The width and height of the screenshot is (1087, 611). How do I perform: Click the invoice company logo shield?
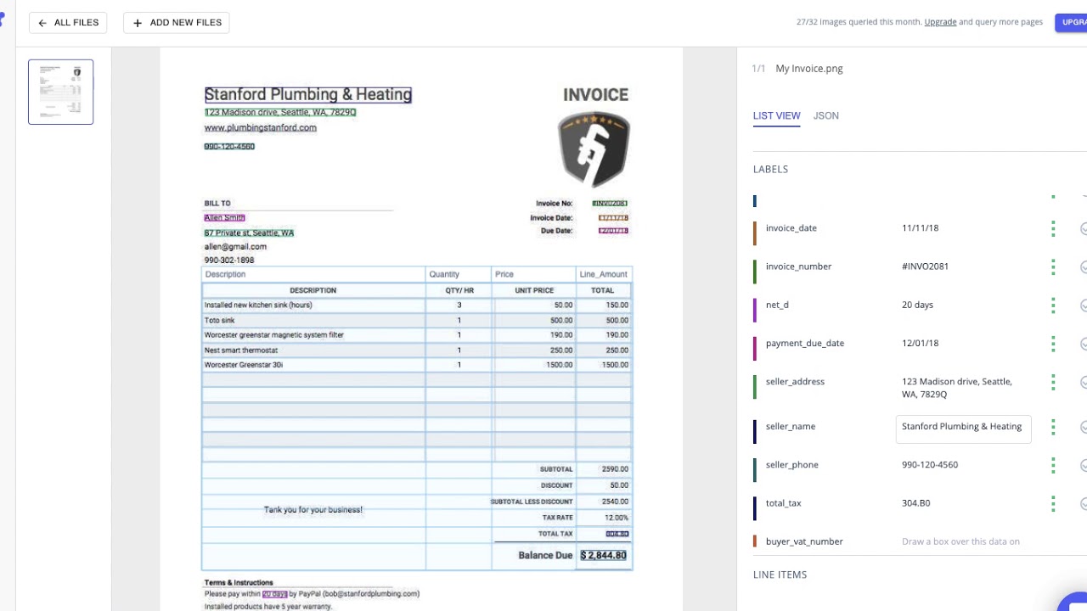click(x=594, y=149)
